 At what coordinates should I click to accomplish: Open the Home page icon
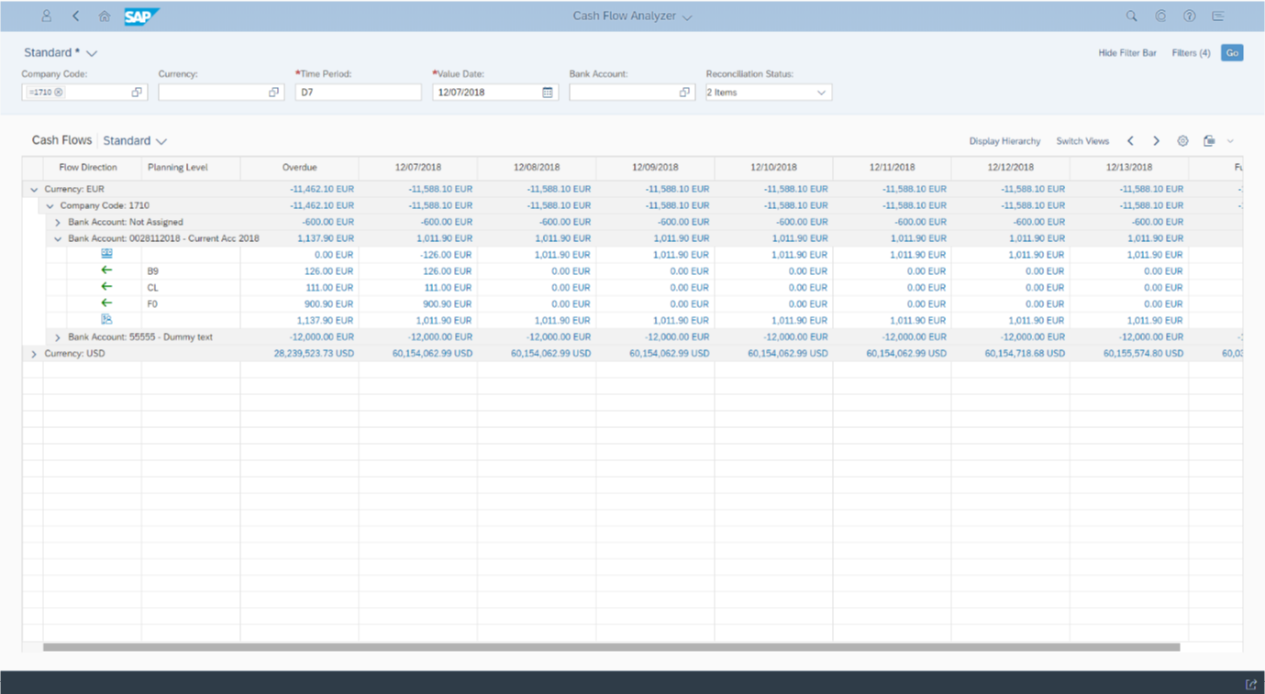(105, 16)
